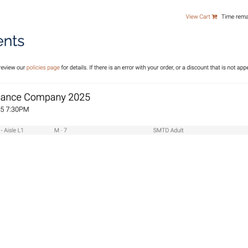The height and width of the screenshot is (248, 248).
Task: Follow the policies page link
Action: point(43,68)
